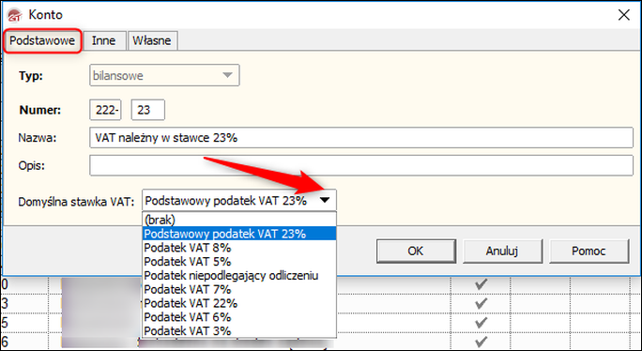Switch to the Podstawowe tab
This screenshot has width=642, height=351.
[42, 40]
